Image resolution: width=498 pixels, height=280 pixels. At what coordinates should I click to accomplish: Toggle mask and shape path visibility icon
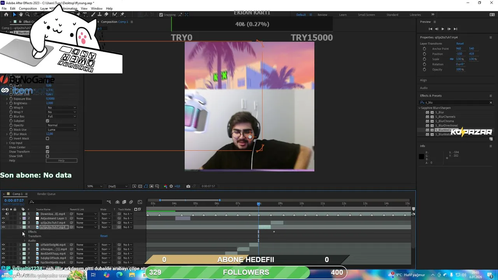tap(146, 186)
